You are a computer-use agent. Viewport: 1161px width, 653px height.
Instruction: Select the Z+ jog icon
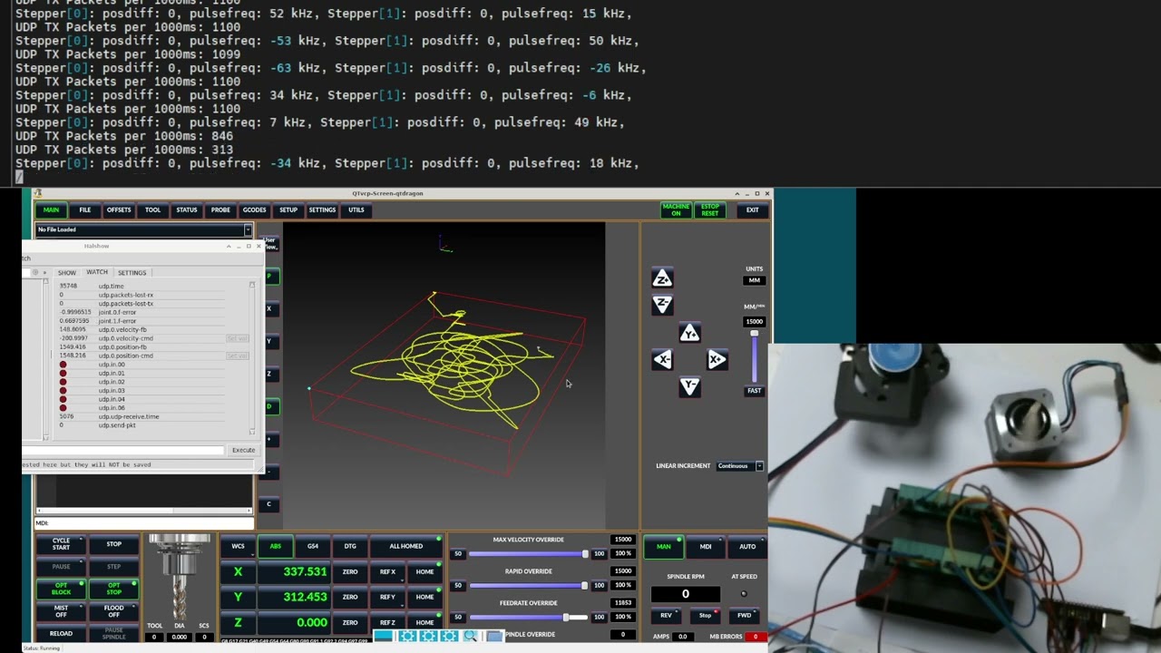click(662, 278)
